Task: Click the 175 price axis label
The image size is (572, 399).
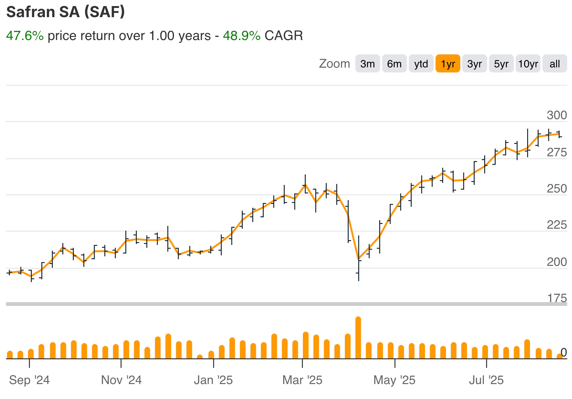Action: tap(557, 298)
